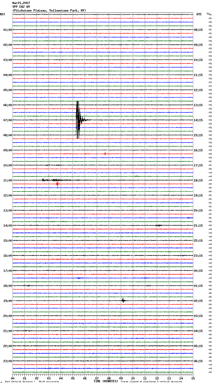Viewport: 213px width, 385px height.
Task: Click the "23:00" MST hour label
Action: pos(8,361)
